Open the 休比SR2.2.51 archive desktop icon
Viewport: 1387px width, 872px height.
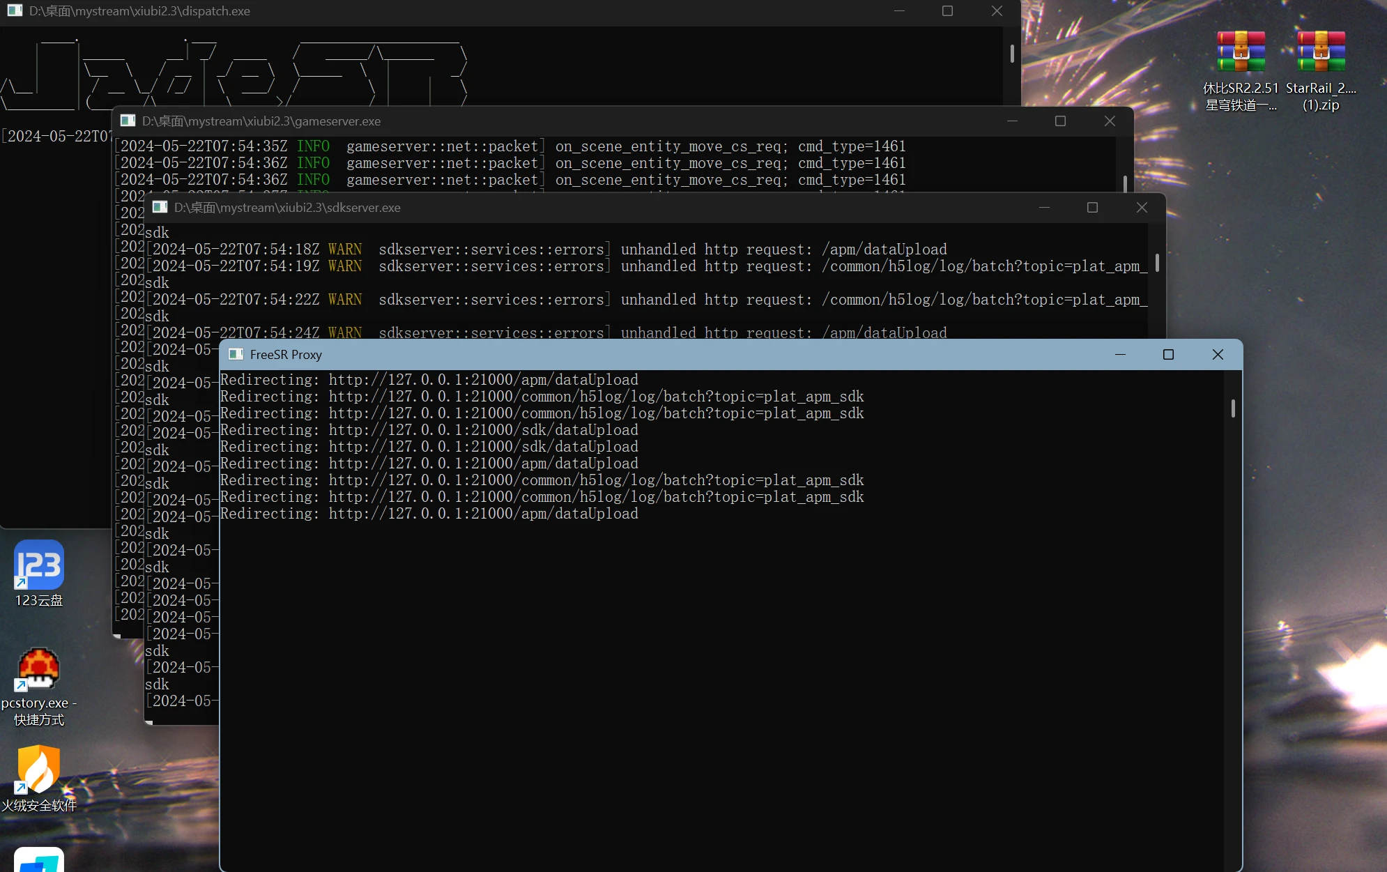click(x=1241, y=52)
